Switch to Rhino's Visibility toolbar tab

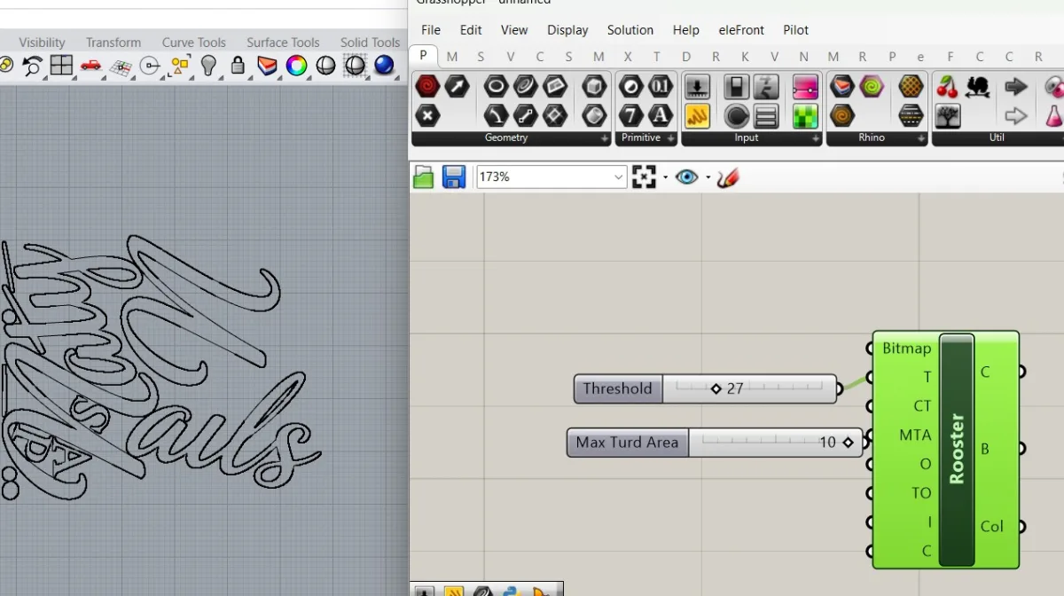pos(42,43)
